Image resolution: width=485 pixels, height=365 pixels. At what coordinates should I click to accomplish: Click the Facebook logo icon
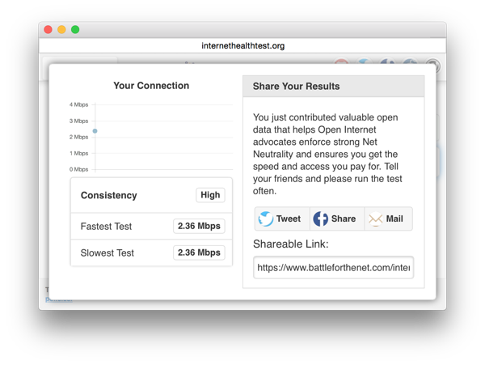(320, 219)
